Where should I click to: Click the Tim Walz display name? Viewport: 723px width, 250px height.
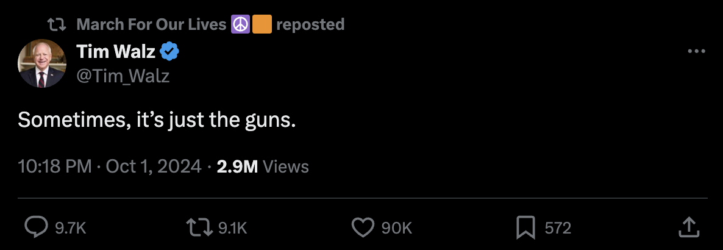[116, 52]
